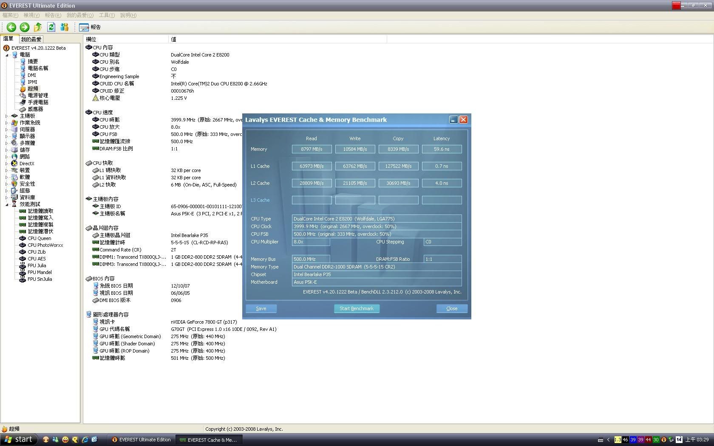Click the Memory Read 8797 MB/s field
714x446 pixels.
(x=312, y=149)
